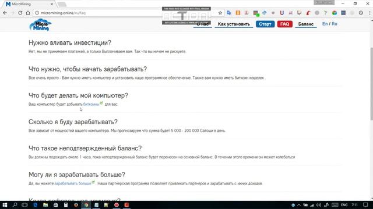Viewport: 373px width, 209px height.
Task: Switch language to En
Action: pos(325,24)
